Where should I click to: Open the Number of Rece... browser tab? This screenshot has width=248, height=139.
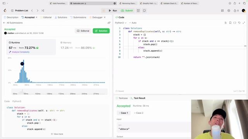coord(189,3)
